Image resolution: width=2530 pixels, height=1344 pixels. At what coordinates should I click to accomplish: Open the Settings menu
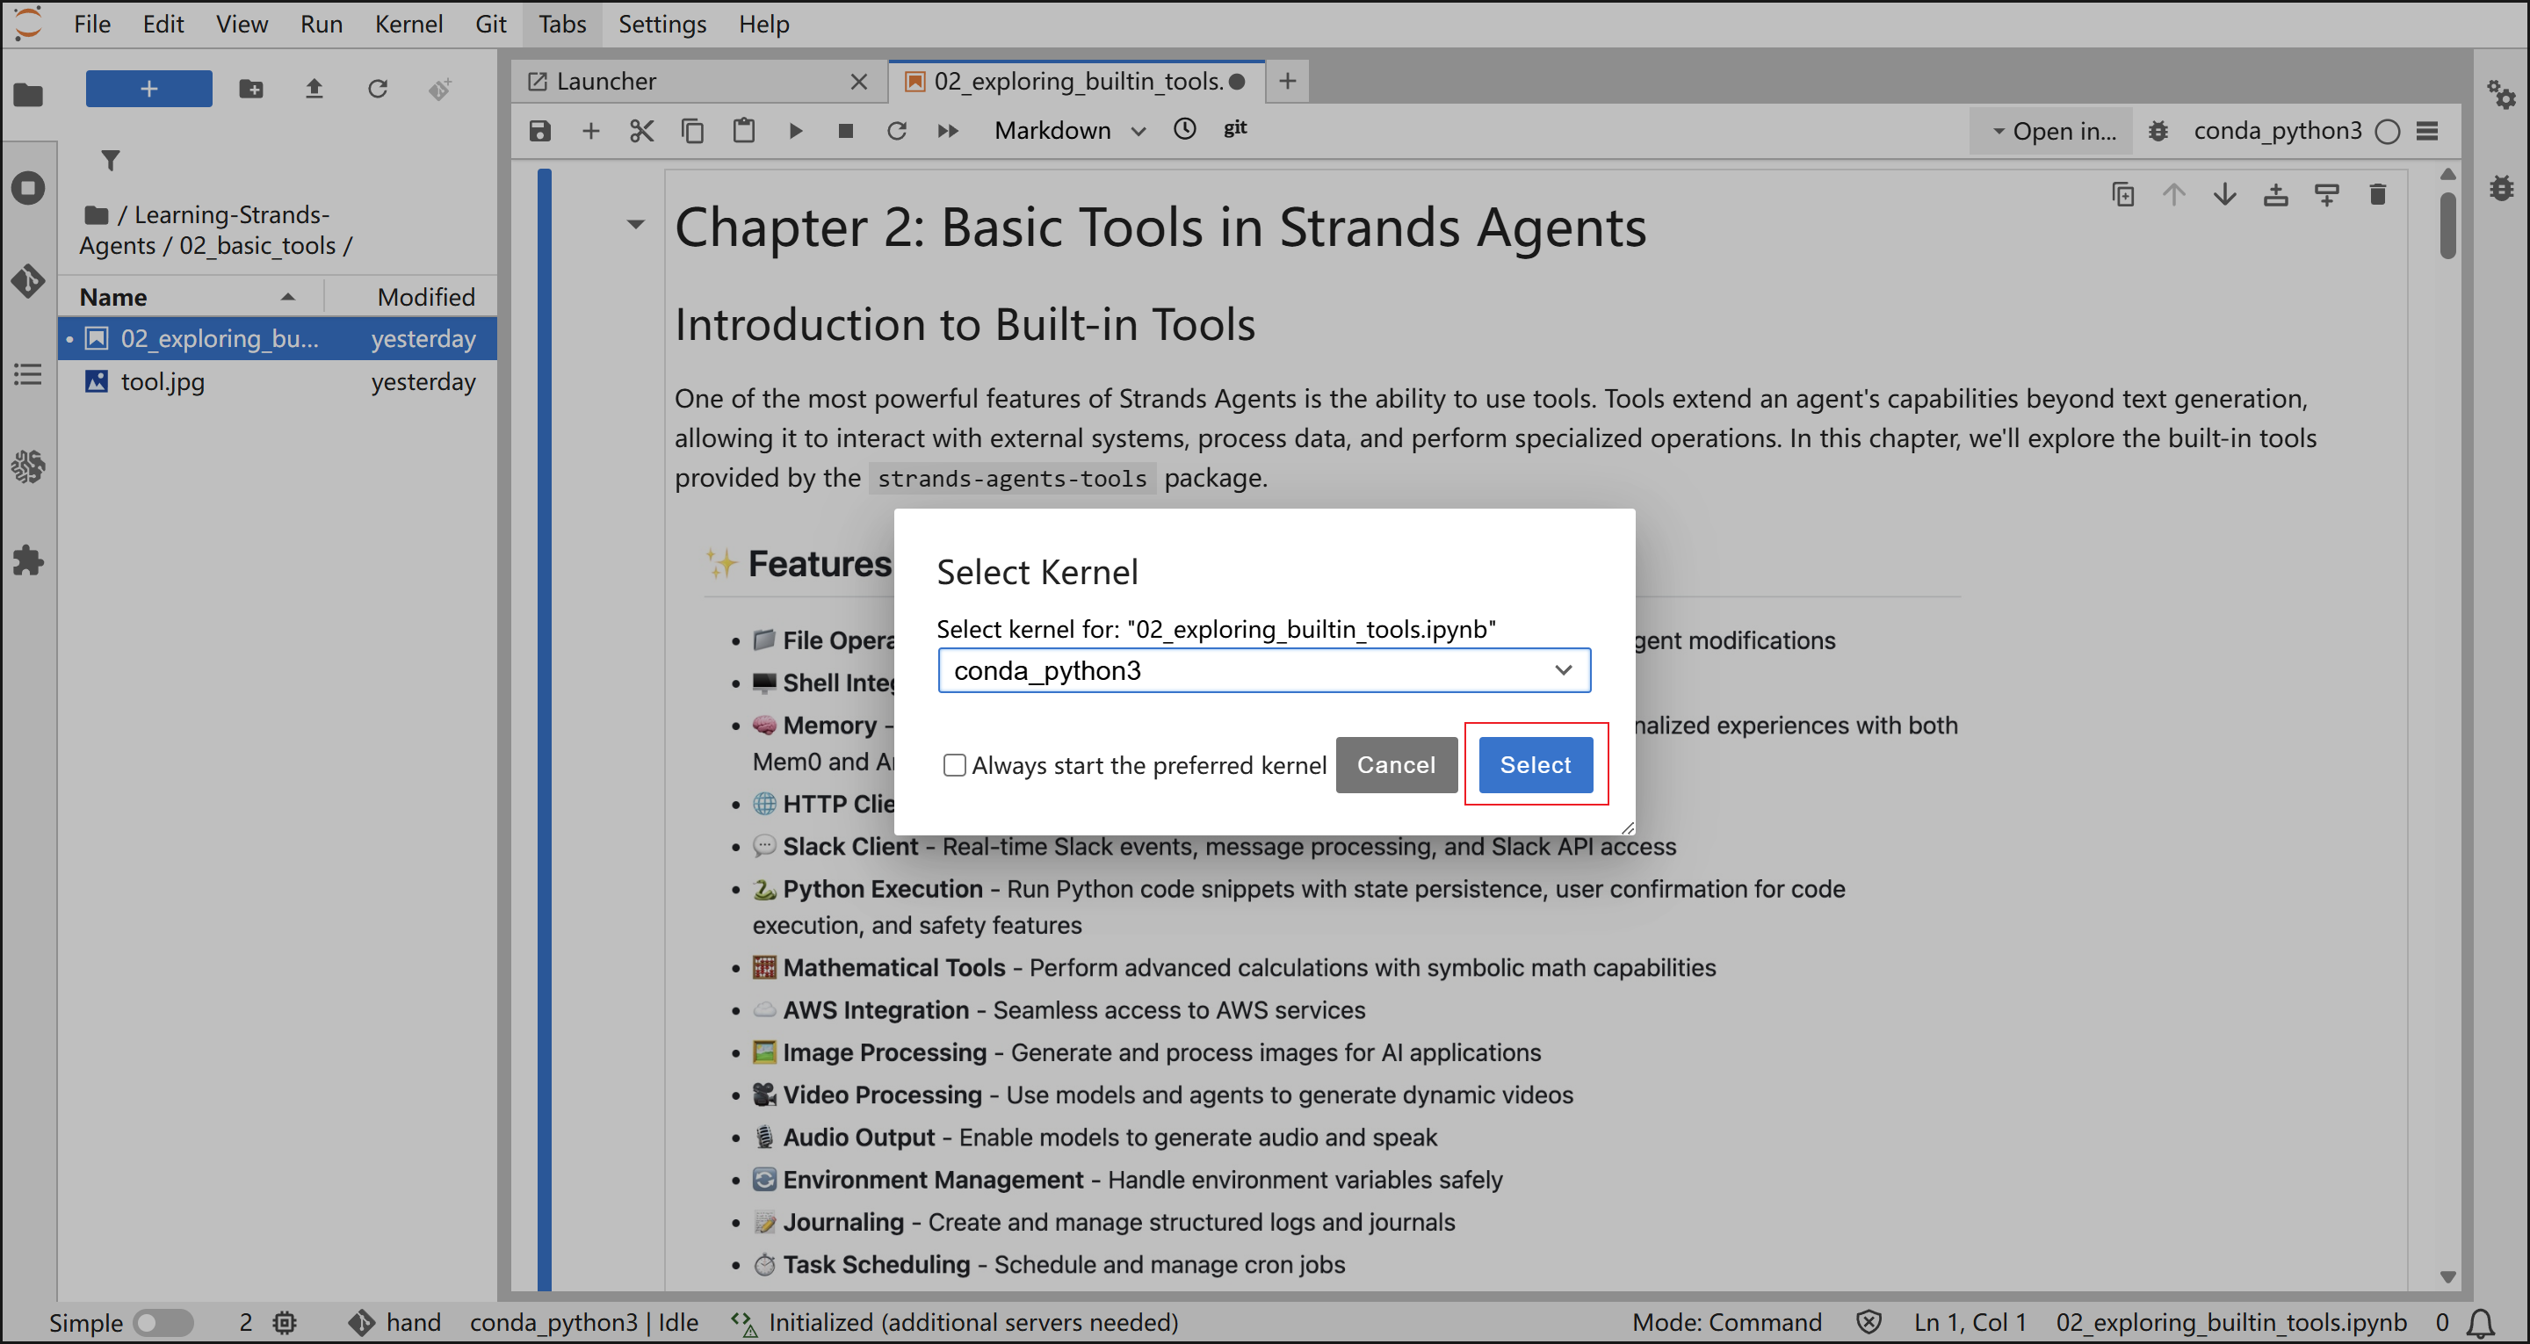pos(662,24)
